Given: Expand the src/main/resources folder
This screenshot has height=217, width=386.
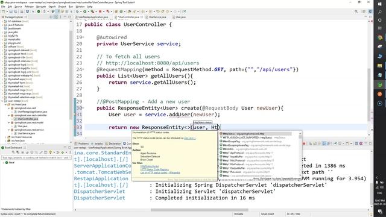Looking at the screenshot, I should [5, 137].
